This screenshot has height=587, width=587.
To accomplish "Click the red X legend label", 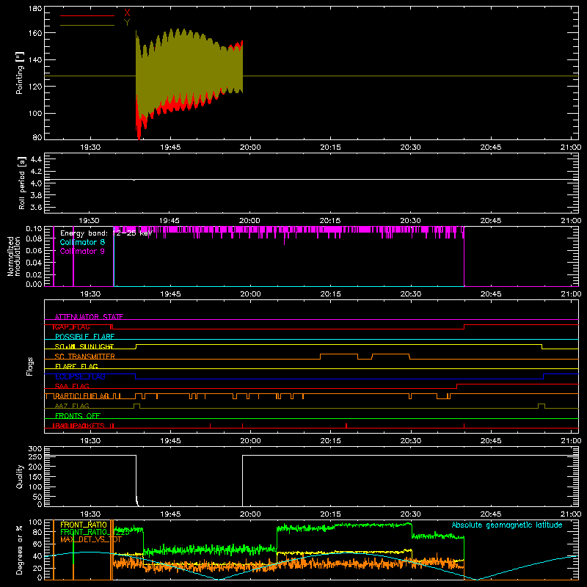I will 127,13.
